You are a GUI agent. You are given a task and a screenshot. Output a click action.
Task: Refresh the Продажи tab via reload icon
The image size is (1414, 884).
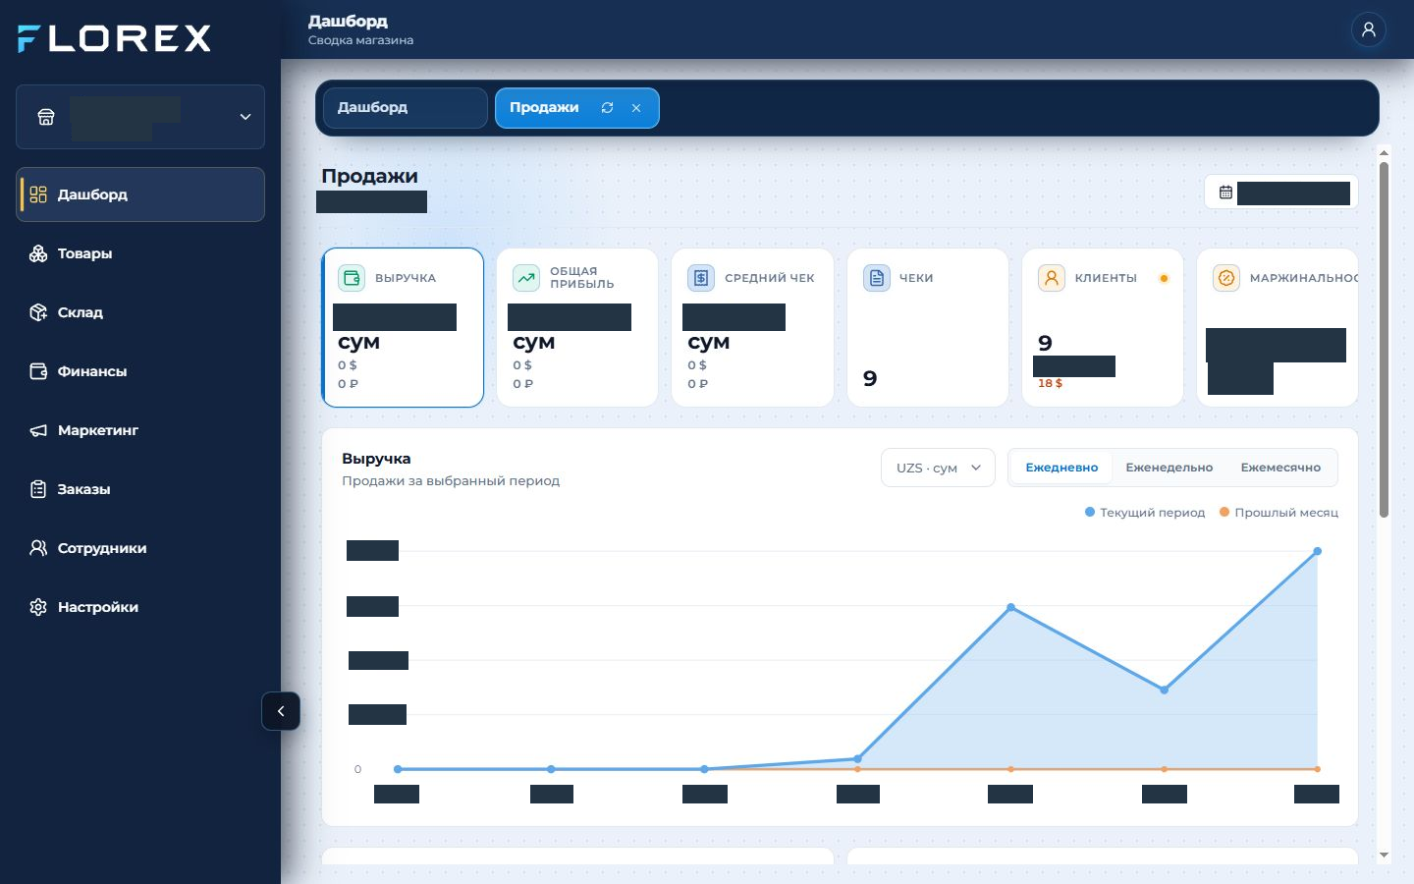coord(607,108)
